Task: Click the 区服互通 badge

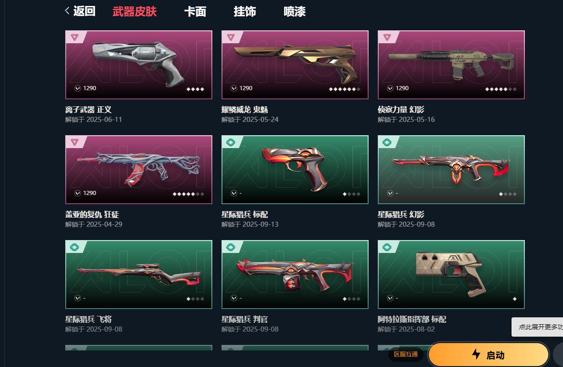Action: tap(406, 354)
